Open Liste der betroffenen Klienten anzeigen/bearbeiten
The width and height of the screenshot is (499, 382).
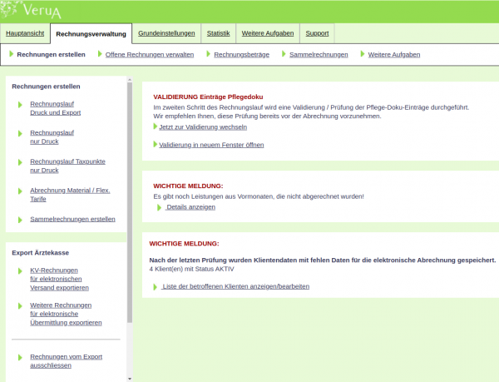point(235,286)
